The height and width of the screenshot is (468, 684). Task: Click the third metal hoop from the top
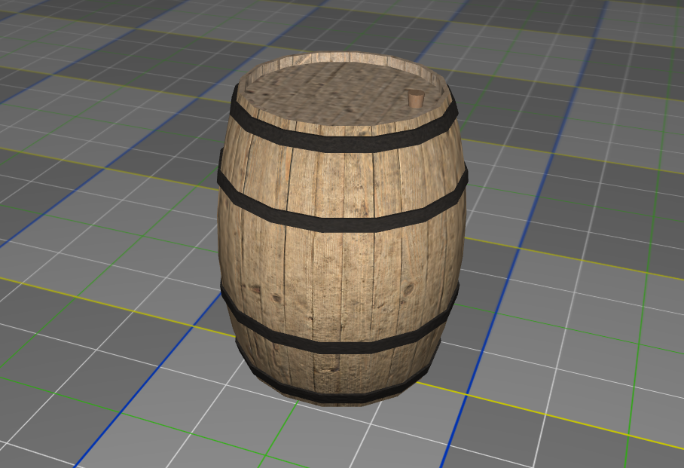339,336
